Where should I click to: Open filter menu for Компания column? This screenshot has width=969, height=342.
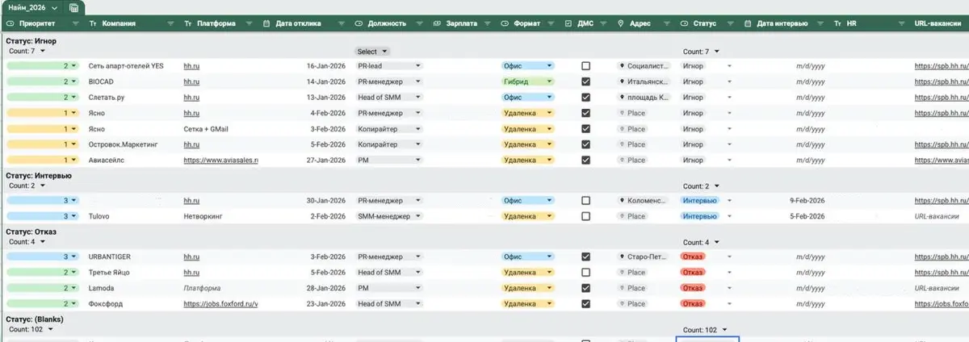pos(171,24)
